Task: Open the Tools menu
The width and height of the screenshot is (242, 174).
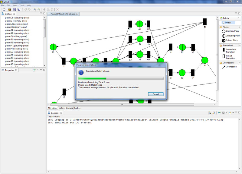Action: coord(22,5)
